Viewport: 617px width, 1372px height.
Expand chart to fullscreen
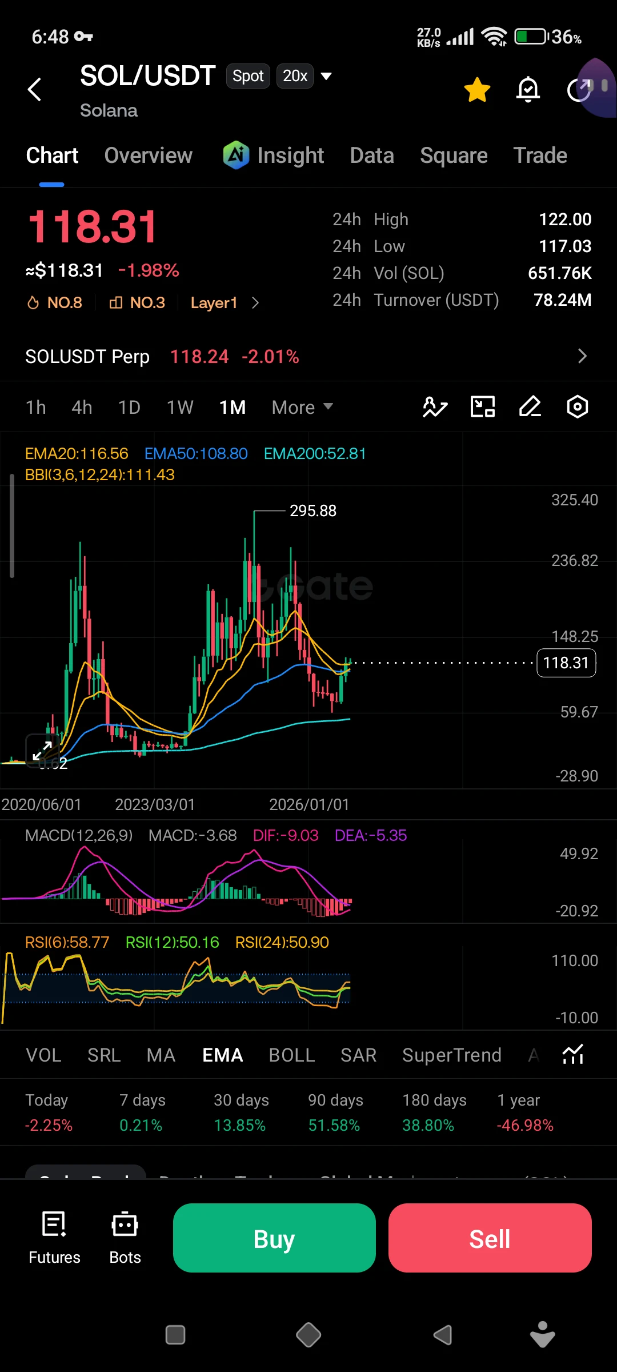42,751
